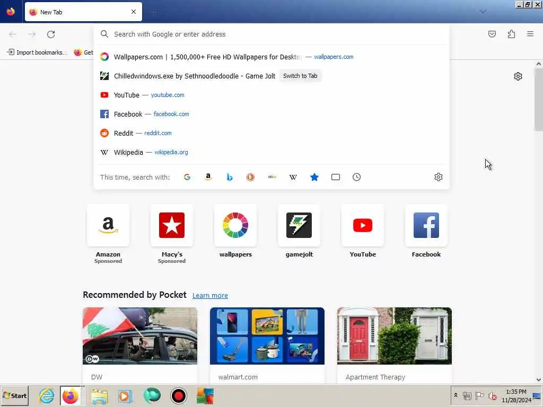Launch Internet Explorer from the taskbar
Image resolution: width=543 pixels, height=407 pixels.
47,395
